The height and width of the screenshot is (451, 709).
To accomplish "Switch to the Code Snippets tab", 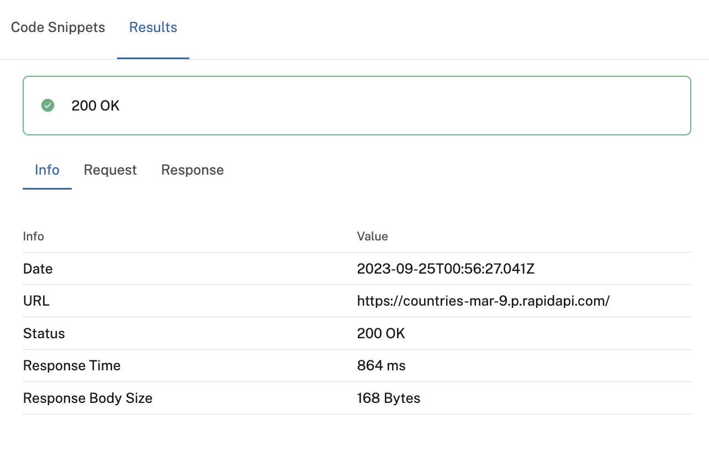I will point(58,28).
